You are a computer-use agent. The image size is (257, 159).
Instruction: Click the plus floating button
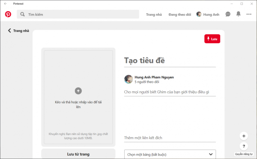click(x=244, y=136)
